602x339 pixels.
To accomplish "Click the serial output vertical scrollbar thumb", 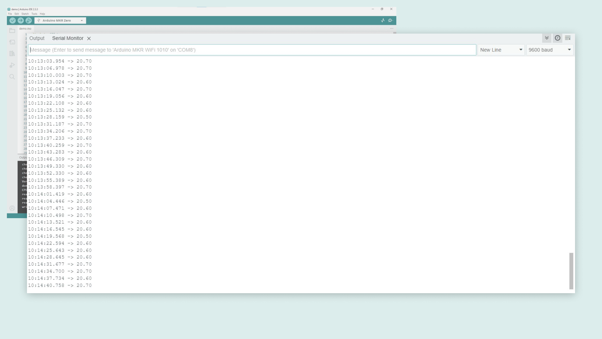I will tap(571, 271).
